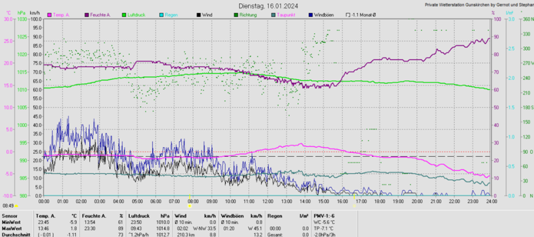This screenshot has width=534, height=237.
Task: Click the Temp. A. column header in statistics table
Action: pyautogui.click(x=46, y=216)
